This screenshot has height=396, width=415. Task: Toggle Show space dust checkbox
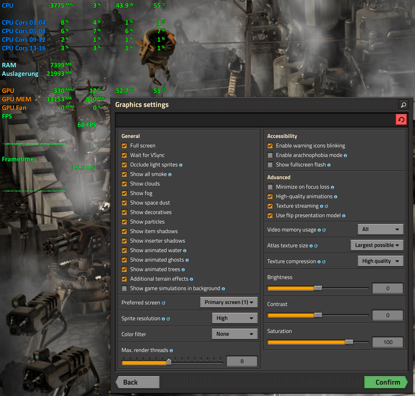124,203
